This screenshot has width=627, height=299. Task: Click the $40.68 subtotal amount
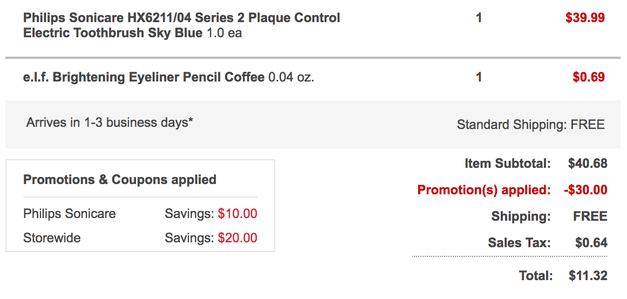pyautogui.click(x=588, y=164)
